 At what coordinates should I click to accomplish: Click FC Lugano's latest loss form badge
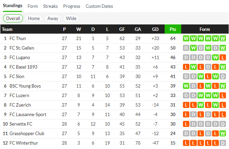223,57
